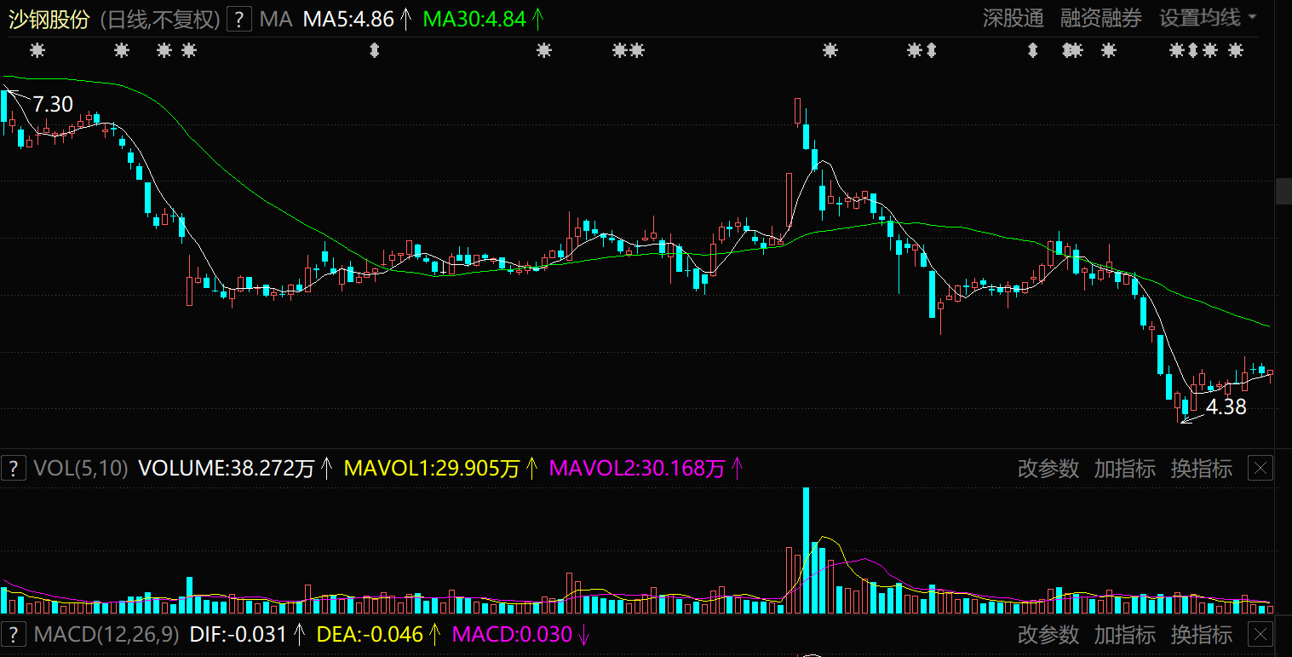This screenshot has width=1292, height=657.
Task: Click the VOLUME:38.272万 value
Action: 227,468
